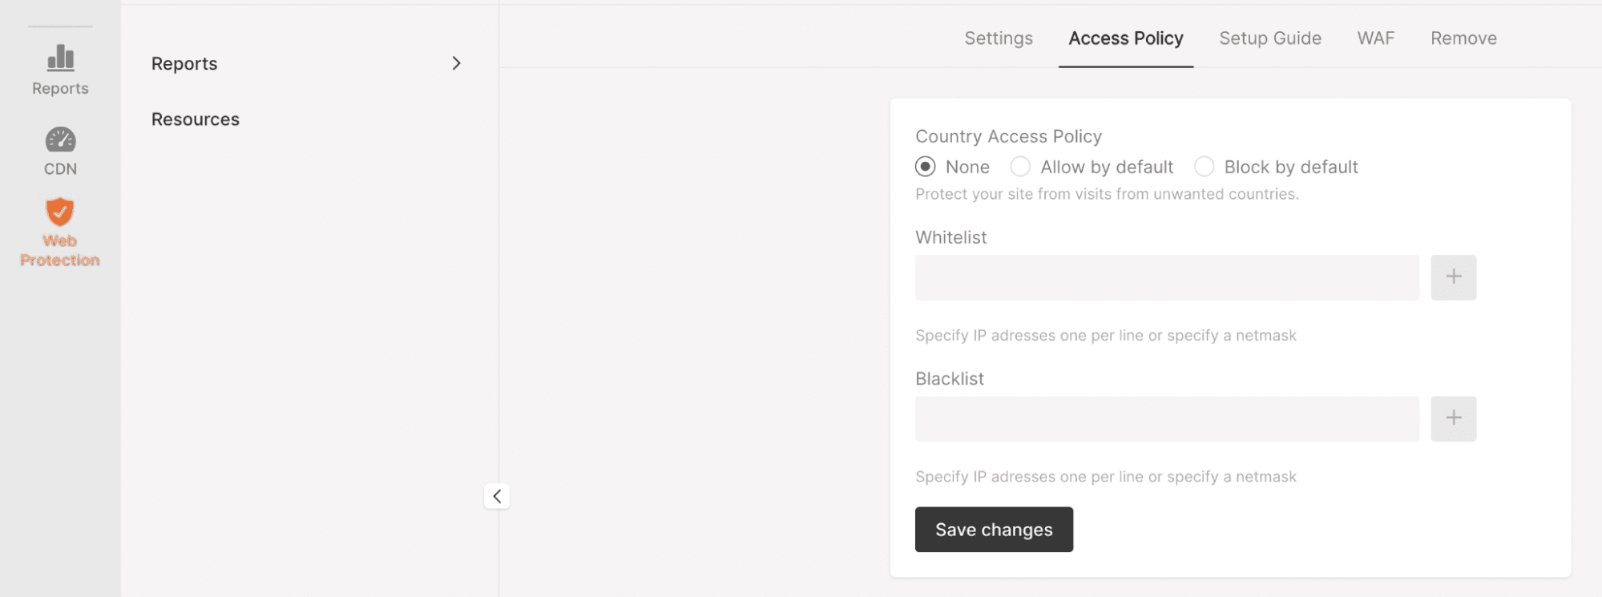Go to the Setup Guide tab
The image size is (1602, 597).
[1269, 38]
